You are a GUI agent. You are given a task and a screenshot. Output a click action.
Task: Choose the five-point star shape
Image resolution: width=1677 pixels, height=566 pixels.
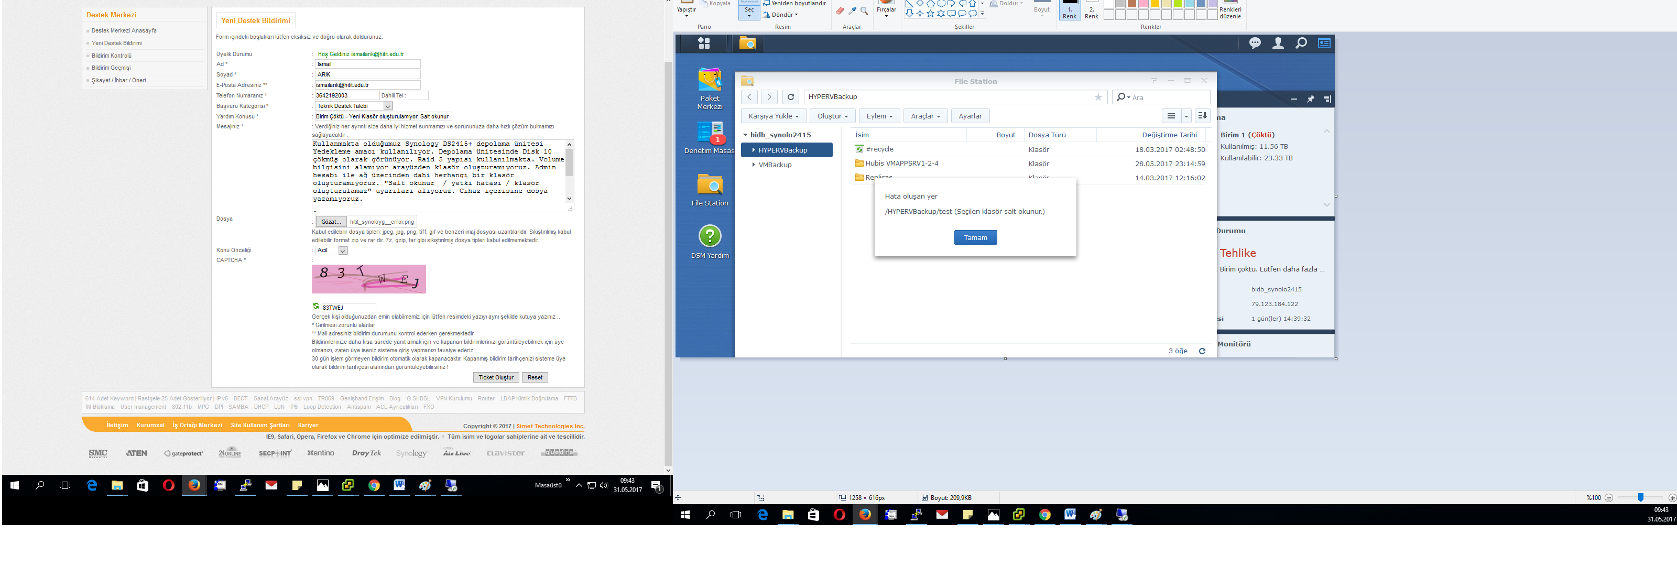(x=930, y=14)
